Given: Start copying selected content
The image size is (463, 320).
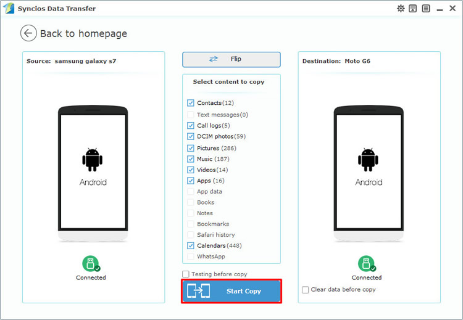Looking at the screenshot, I should 231,291.
